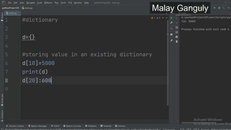Open the Structure tool window from left sidebar

(x=2, y=116)
